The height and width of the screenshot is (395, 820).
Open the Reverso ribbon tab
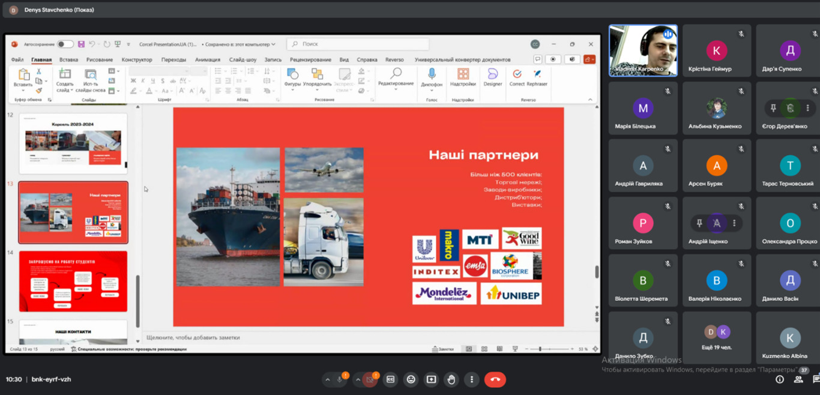click(x=394, y=60)
